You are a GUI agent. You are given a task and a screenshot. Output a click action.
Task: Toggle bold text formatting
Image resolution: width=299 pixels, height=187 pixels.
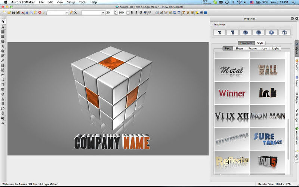coord(132,12)
